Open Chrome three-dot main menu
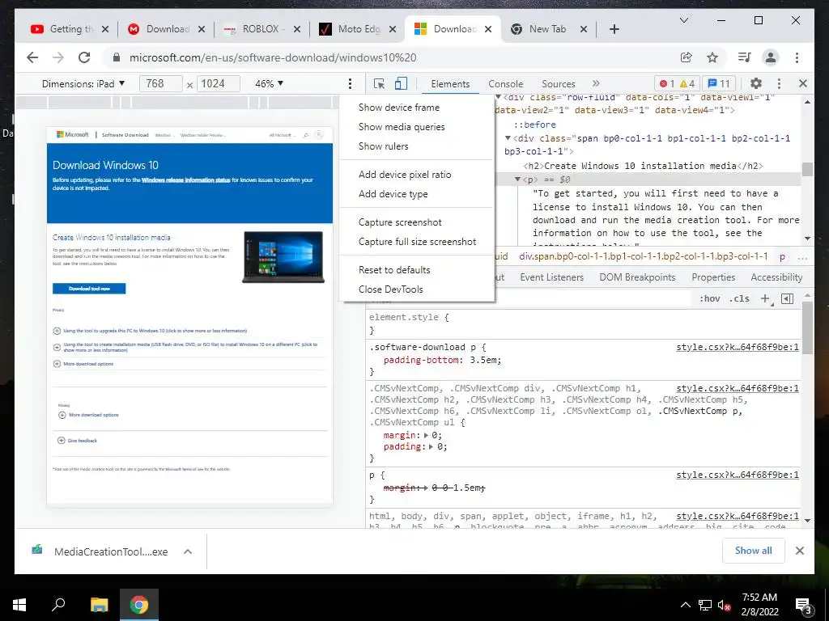This screenshot has height=621, width=829. pos(797,57)
